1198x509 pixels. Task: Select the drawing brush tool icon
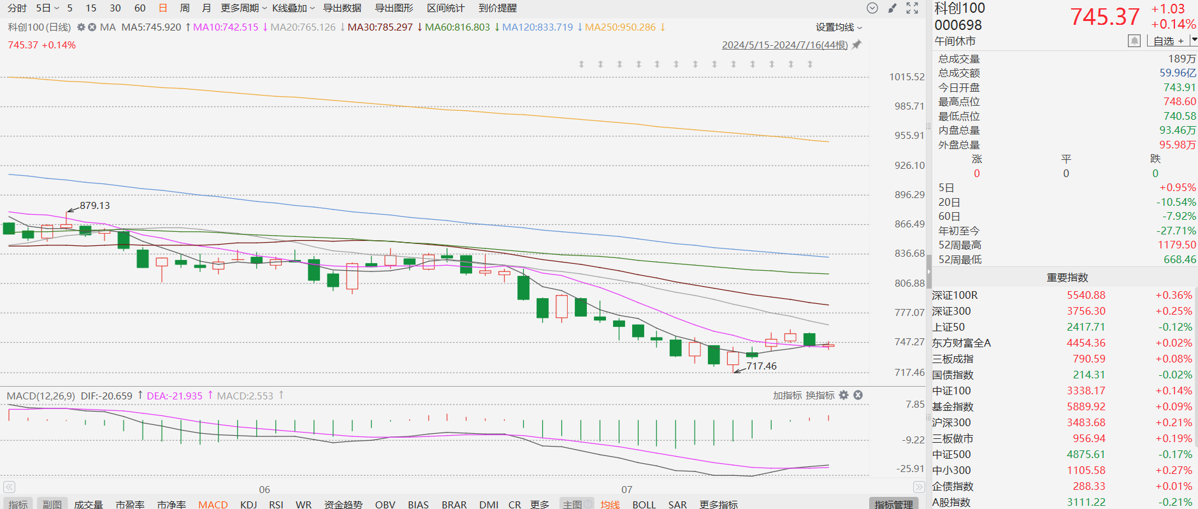coord(892,8)
